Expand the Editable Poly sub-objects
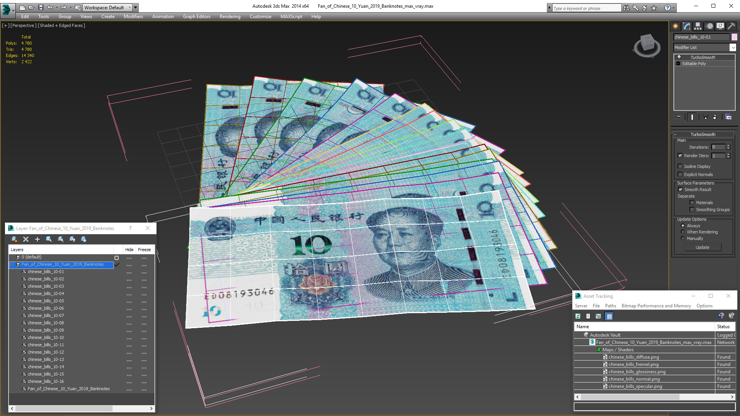Image resolution: width=740 pixels, height=416 pixels. tap(678, 64)
